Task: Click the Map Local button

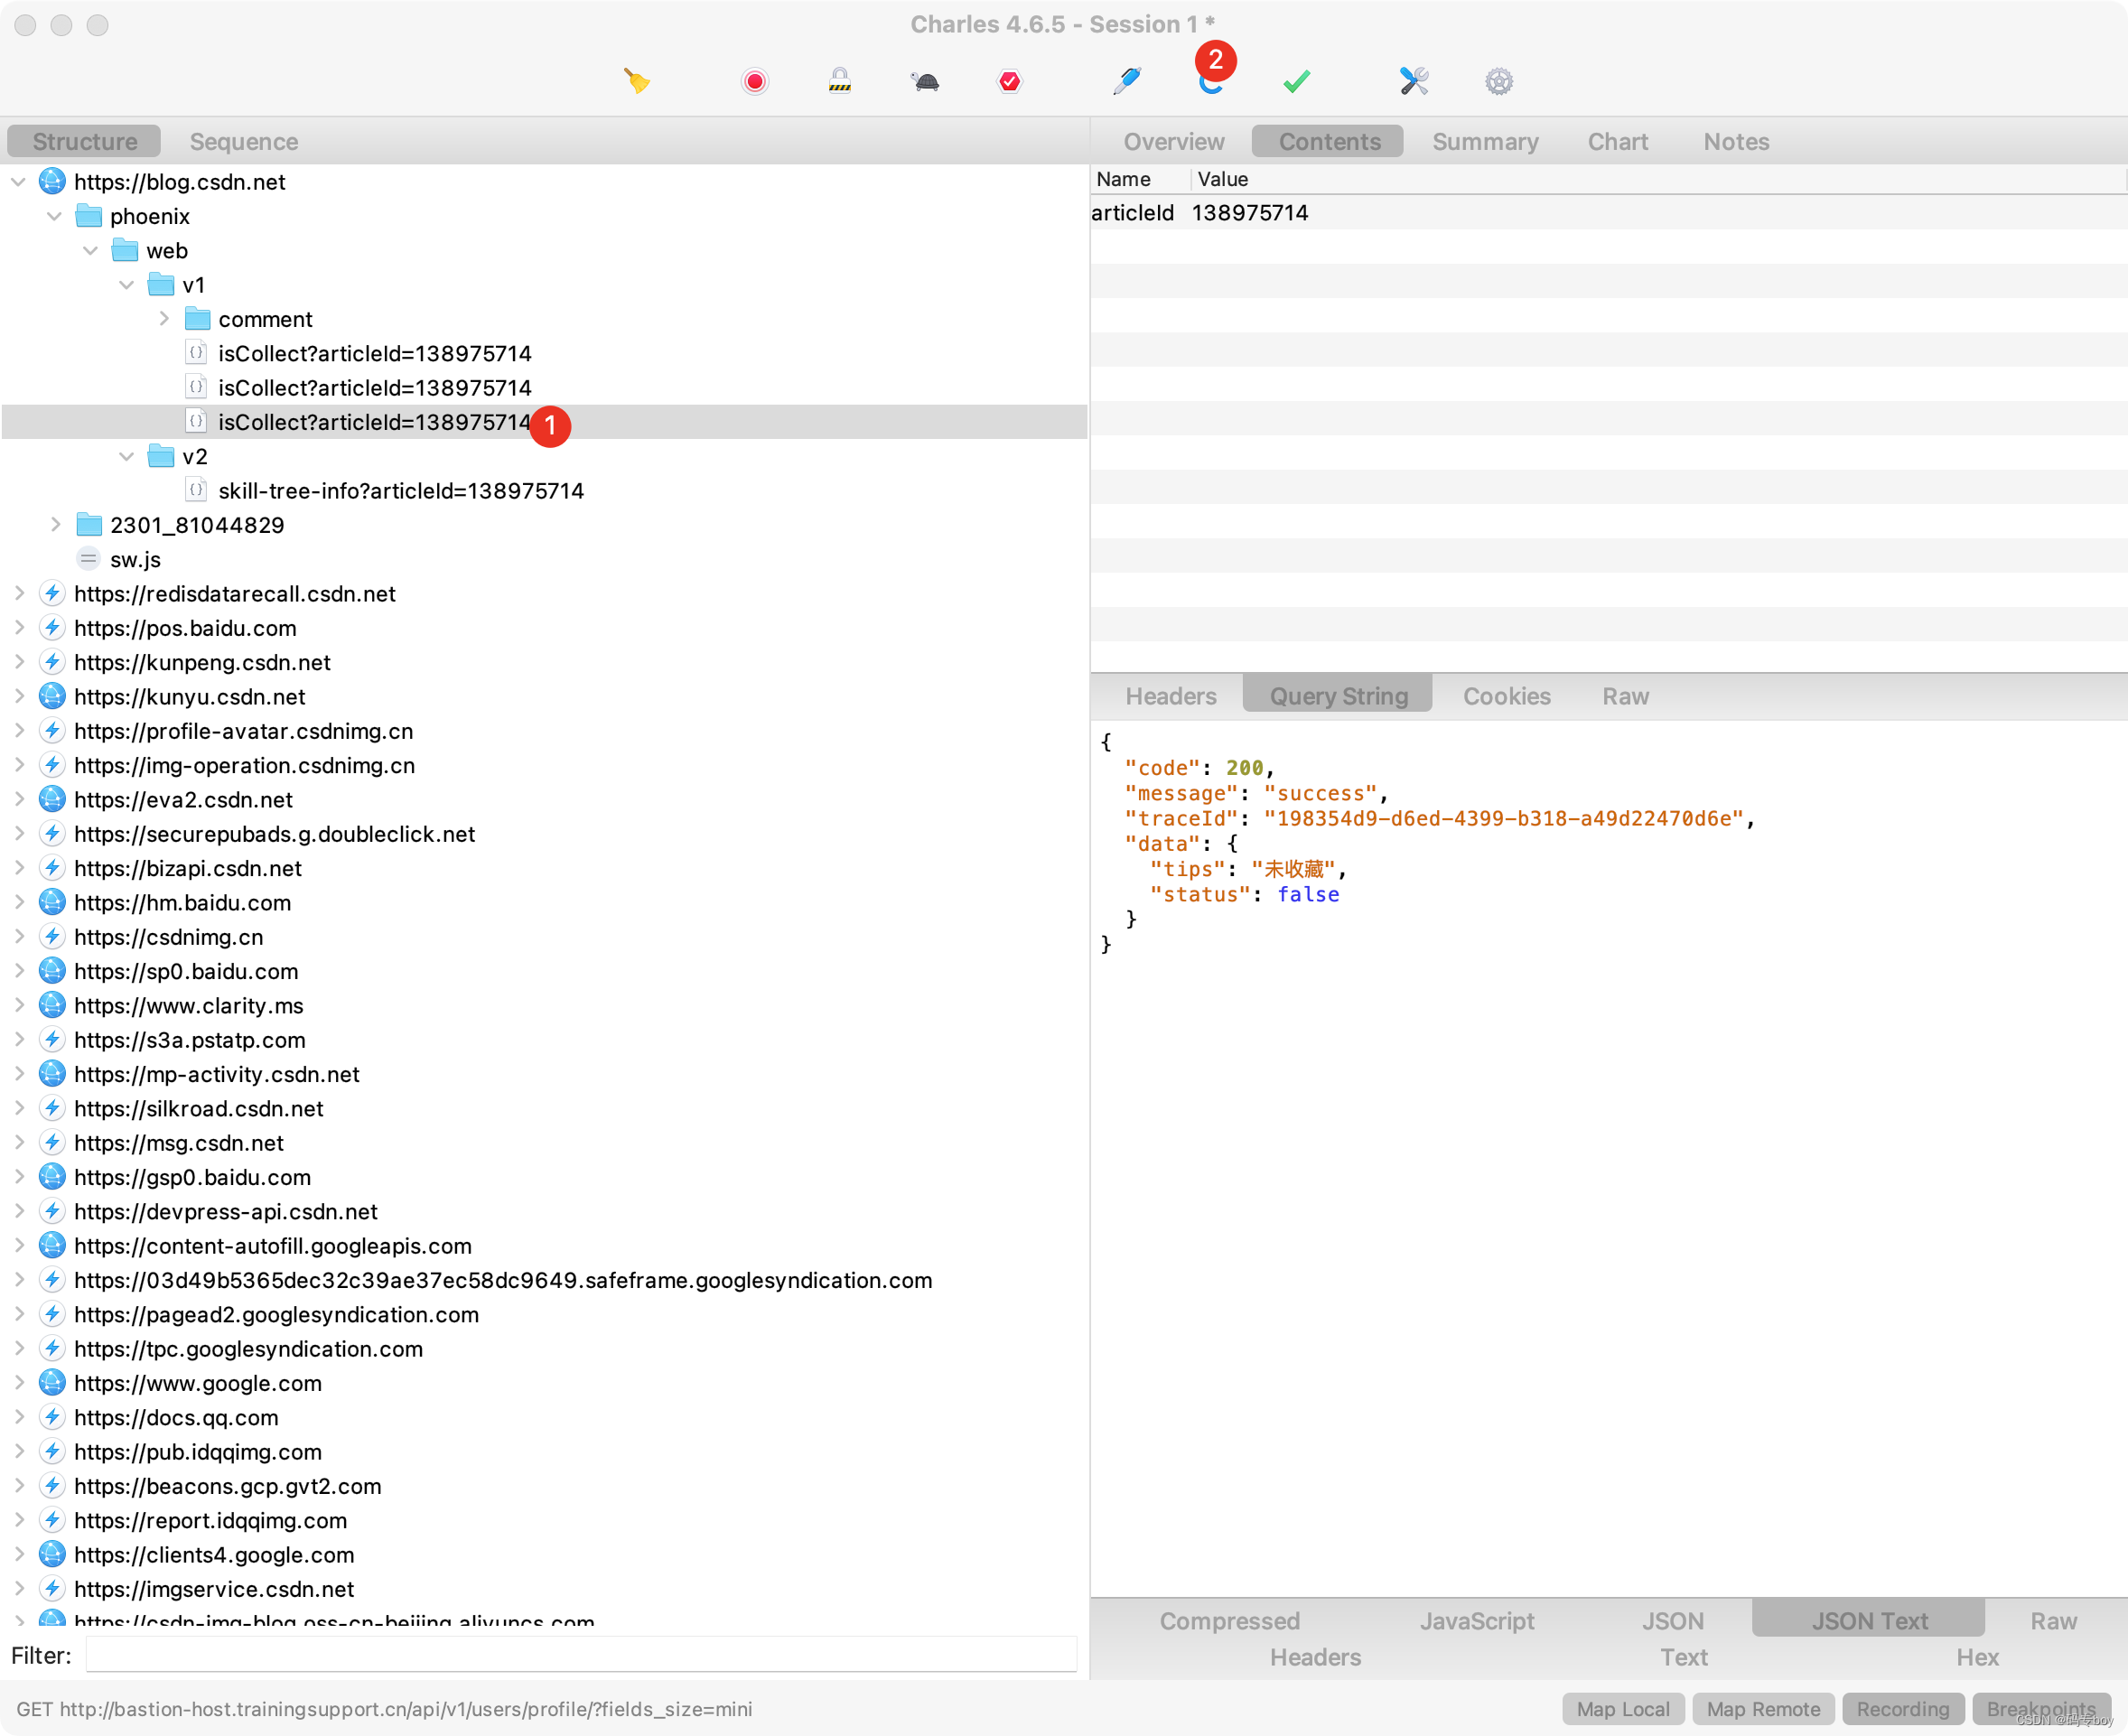Action: point(1622,1709)
